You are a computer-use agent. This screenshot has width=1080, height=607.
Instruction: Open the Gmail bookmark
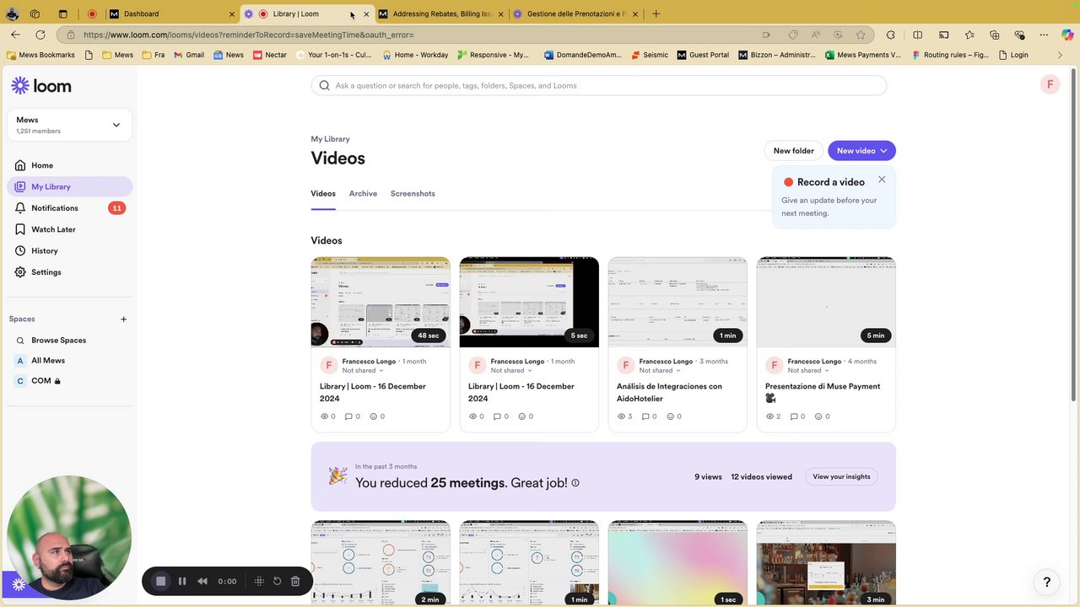coord(189,55)
